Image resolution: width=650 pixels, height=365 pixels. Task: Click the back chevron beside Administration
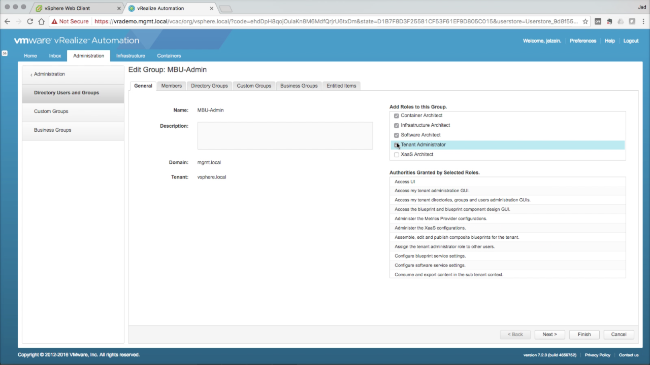pyautogui.click(x=31, y=75)
